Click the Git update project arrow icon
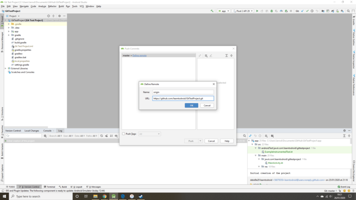The image size is (356, 200). pyautogui.click(x=303, y=11)
